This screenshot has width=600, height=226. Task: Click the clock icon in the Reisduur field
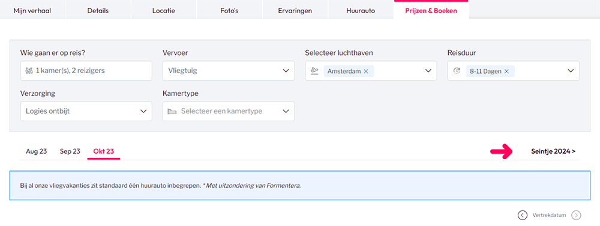(x=457, y=71)
